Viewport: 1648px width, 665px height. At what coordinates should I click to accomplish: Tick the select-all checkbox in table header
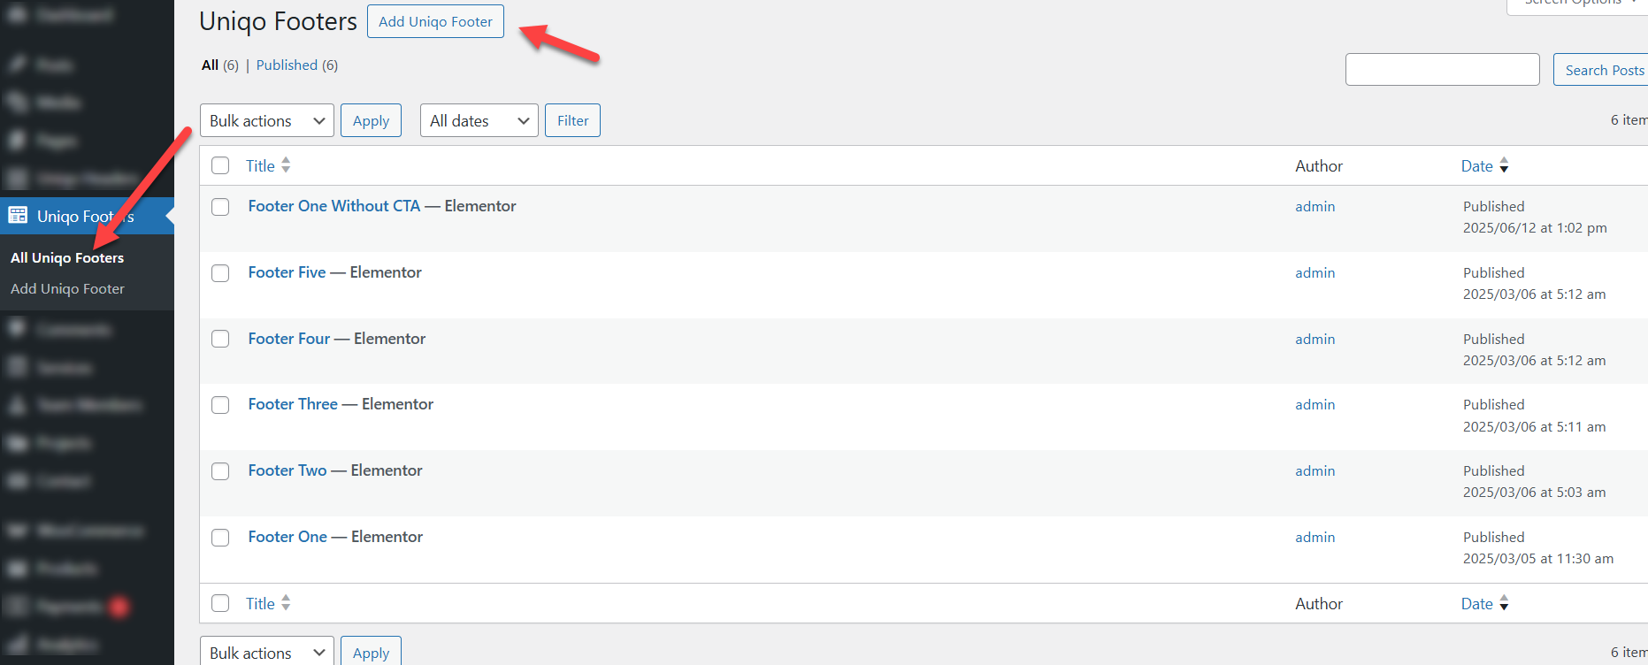tap(220, 165)
